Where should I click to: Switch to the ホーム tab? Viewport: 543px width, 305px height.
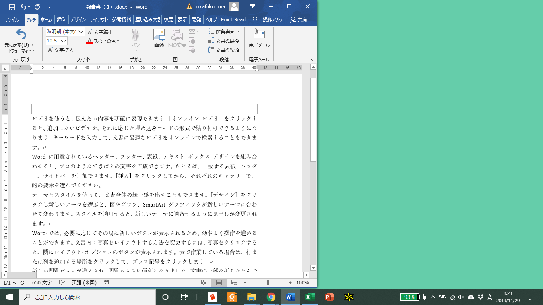46,19
